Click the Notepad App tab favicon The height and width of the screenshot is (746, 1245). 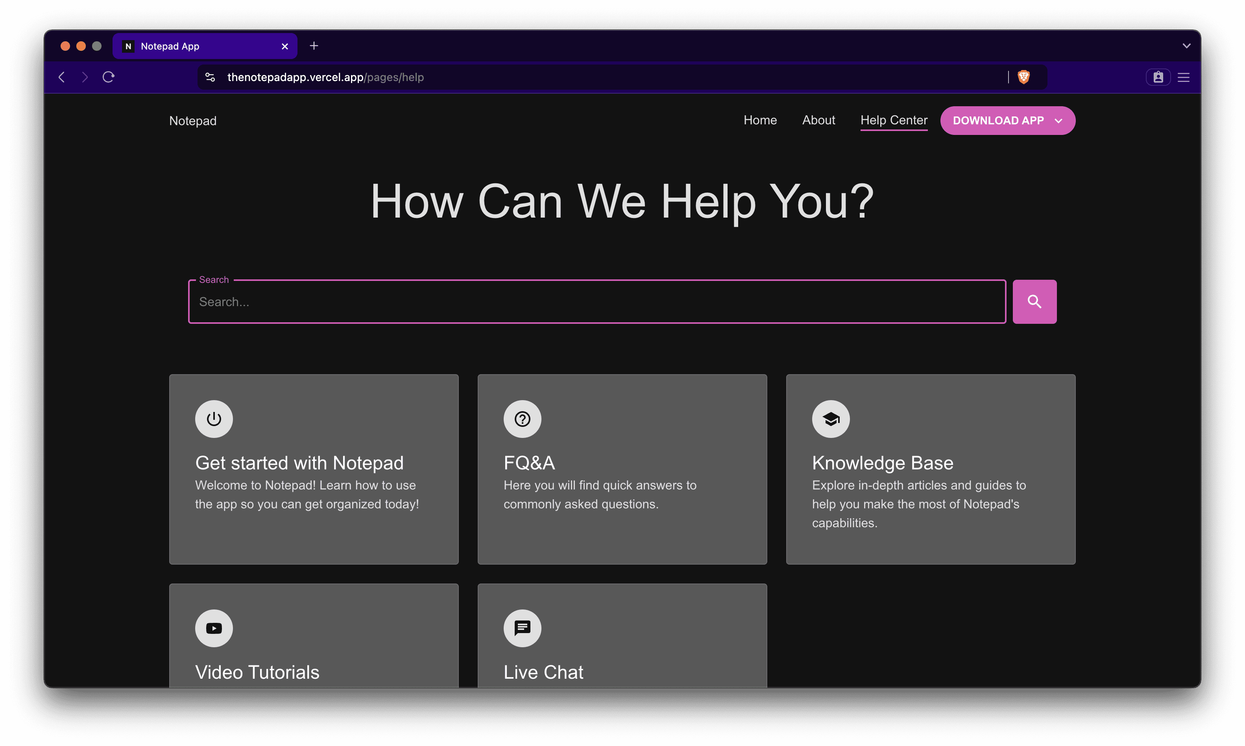pos(128,46)
